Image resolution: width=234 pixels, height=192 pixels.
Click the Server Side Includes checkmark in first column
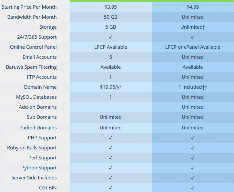[x=111, y=178]
